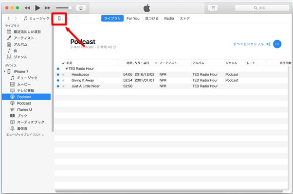Click the rewind playback button

click(x=27, y=8)
